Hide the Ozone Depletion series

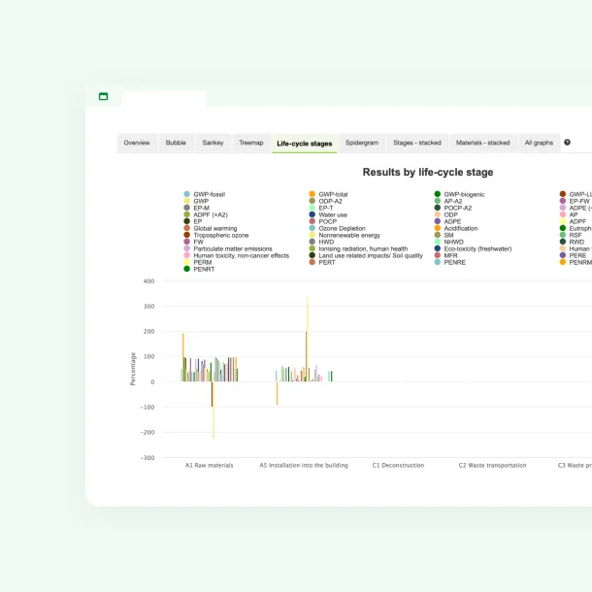[337, 228]
